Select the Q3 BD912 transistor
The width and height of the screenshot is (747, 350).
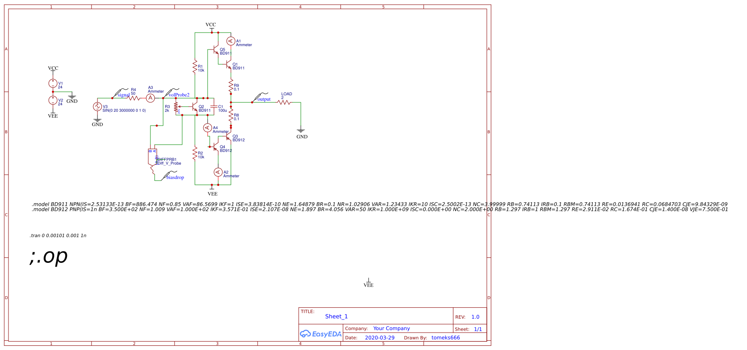[x=229, y=138]
